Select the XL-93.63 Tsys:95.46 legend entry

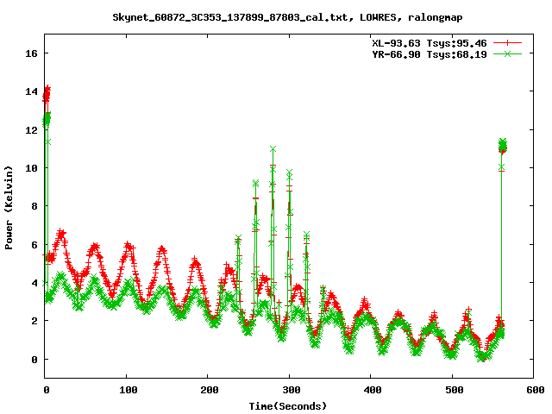pos(430,43)
